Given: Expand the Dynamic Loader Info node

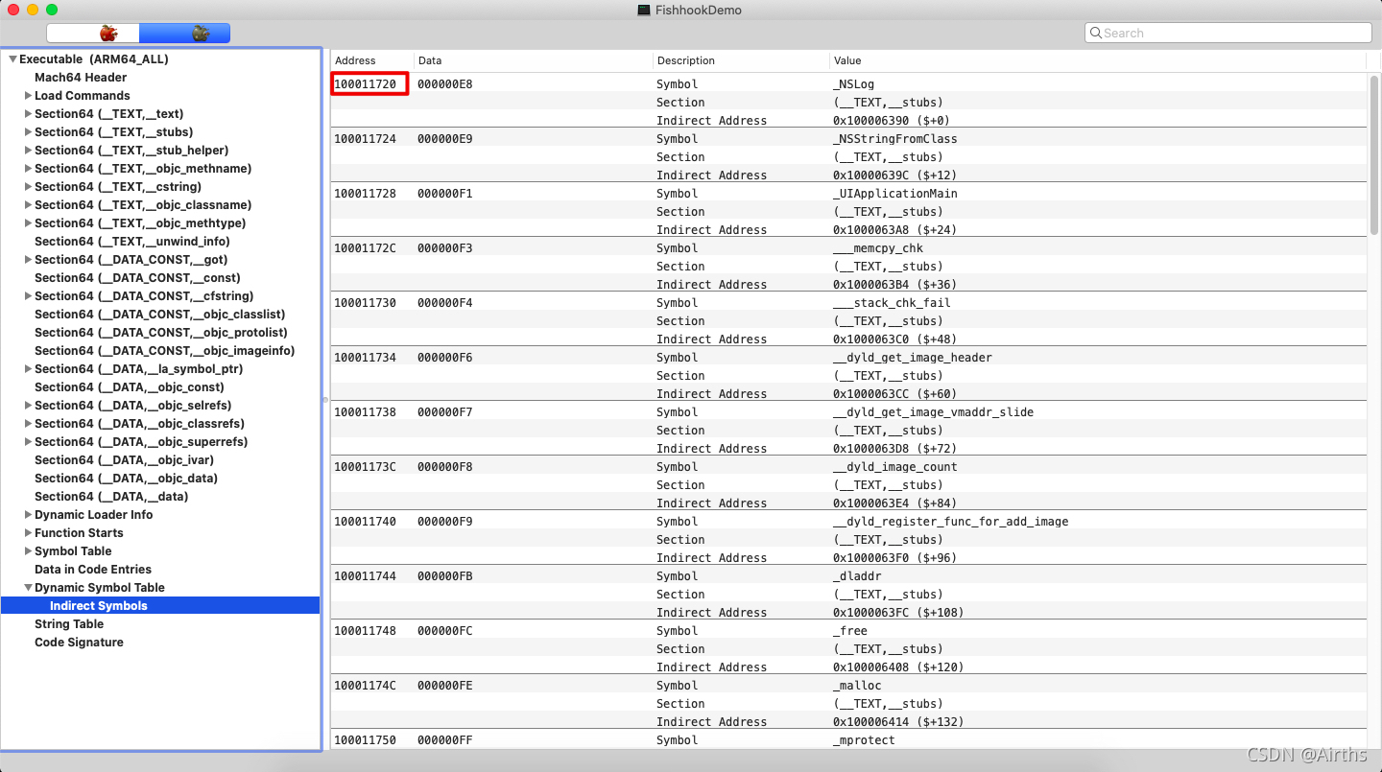Looking at the screenshot, I should (28, 515).
